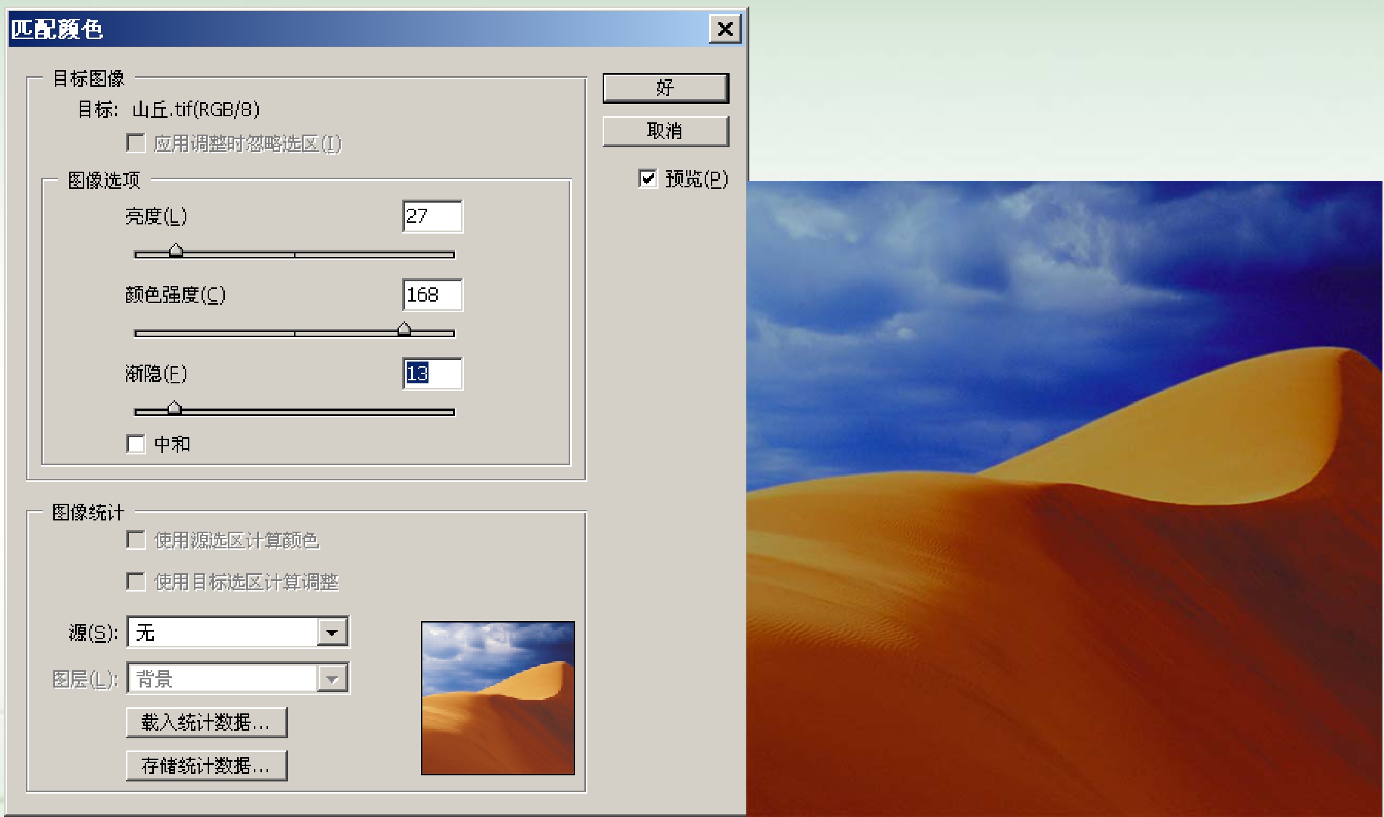Click the source preview thumbnail of dune
The height and width of the screenshot is (817, 1384).
coord(498,698)
